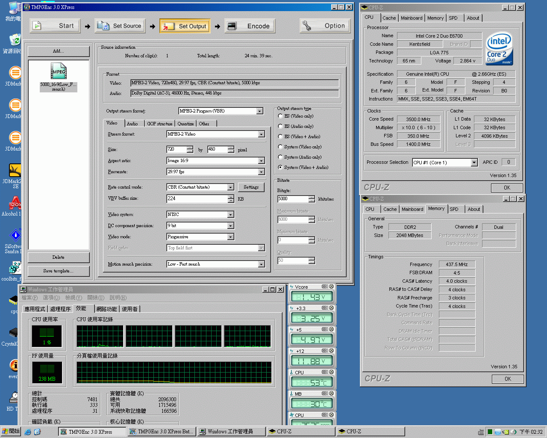Viewport: 547px width, 438px height.
Task: Open About tab in lower CPU-Z window
Action: point(473,209)
